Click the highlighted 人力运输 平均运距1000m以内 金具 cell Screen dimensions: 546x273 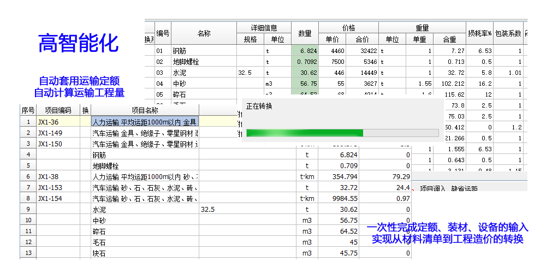coord(145,122)
